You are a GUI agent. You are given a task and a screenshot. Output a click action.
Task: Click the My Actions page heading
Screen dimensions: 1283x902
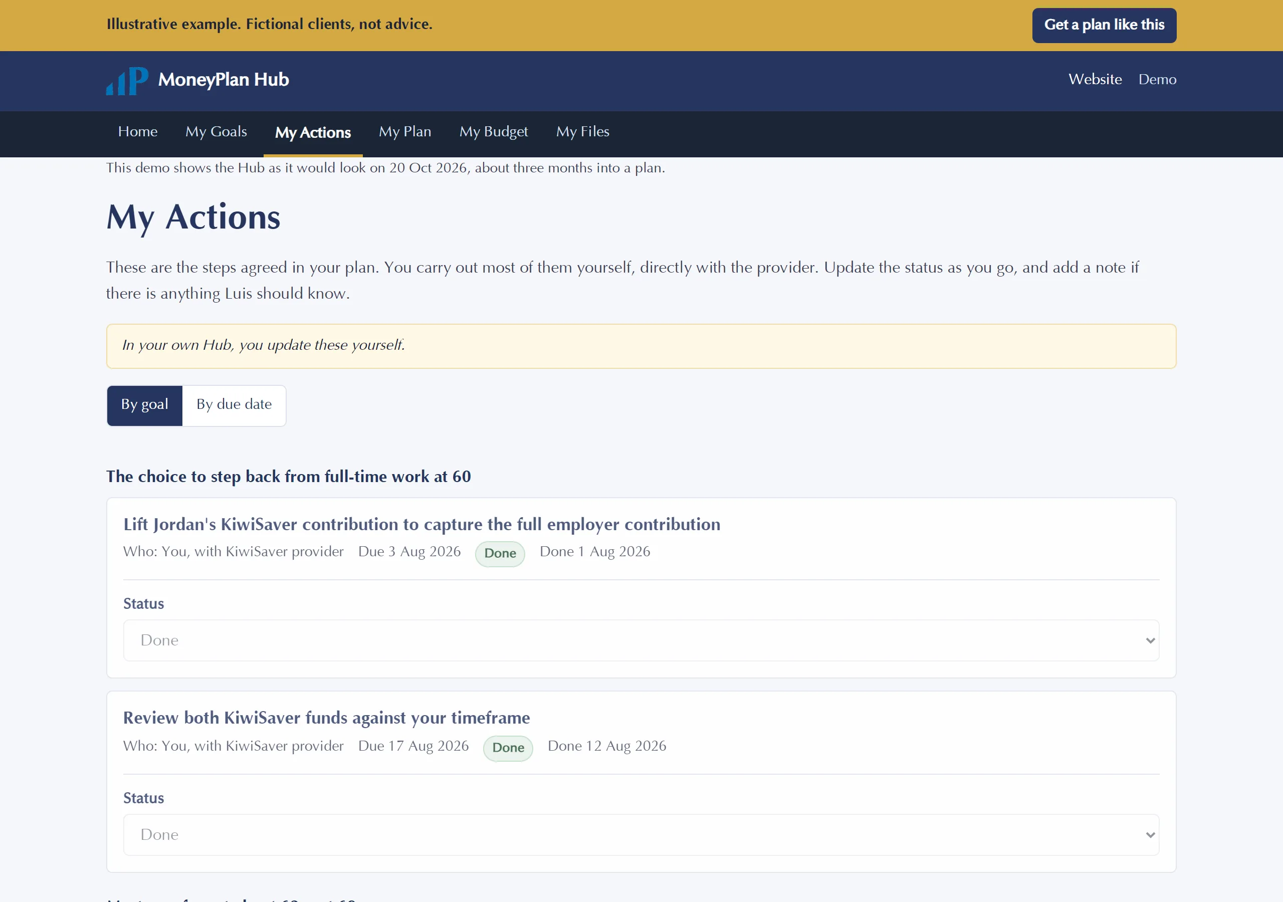pyautogui.click(x=193, y=217)
